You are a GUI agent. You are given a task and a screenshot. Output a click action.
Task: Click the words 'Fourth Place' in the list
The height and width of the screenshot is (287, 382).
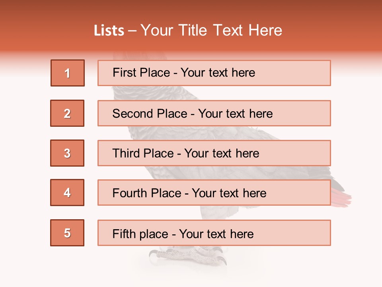[146, 193]
